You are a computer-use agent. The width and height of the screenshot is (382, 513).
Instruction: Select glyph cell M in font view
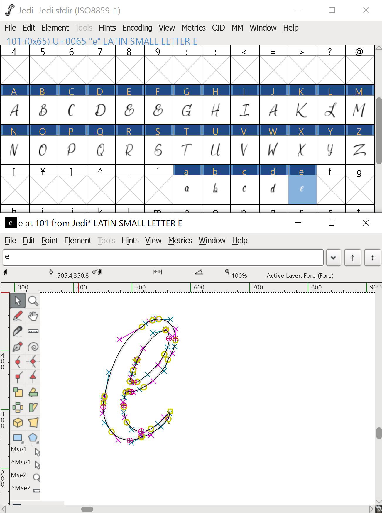pyautogui.click(x=360, y=110)
